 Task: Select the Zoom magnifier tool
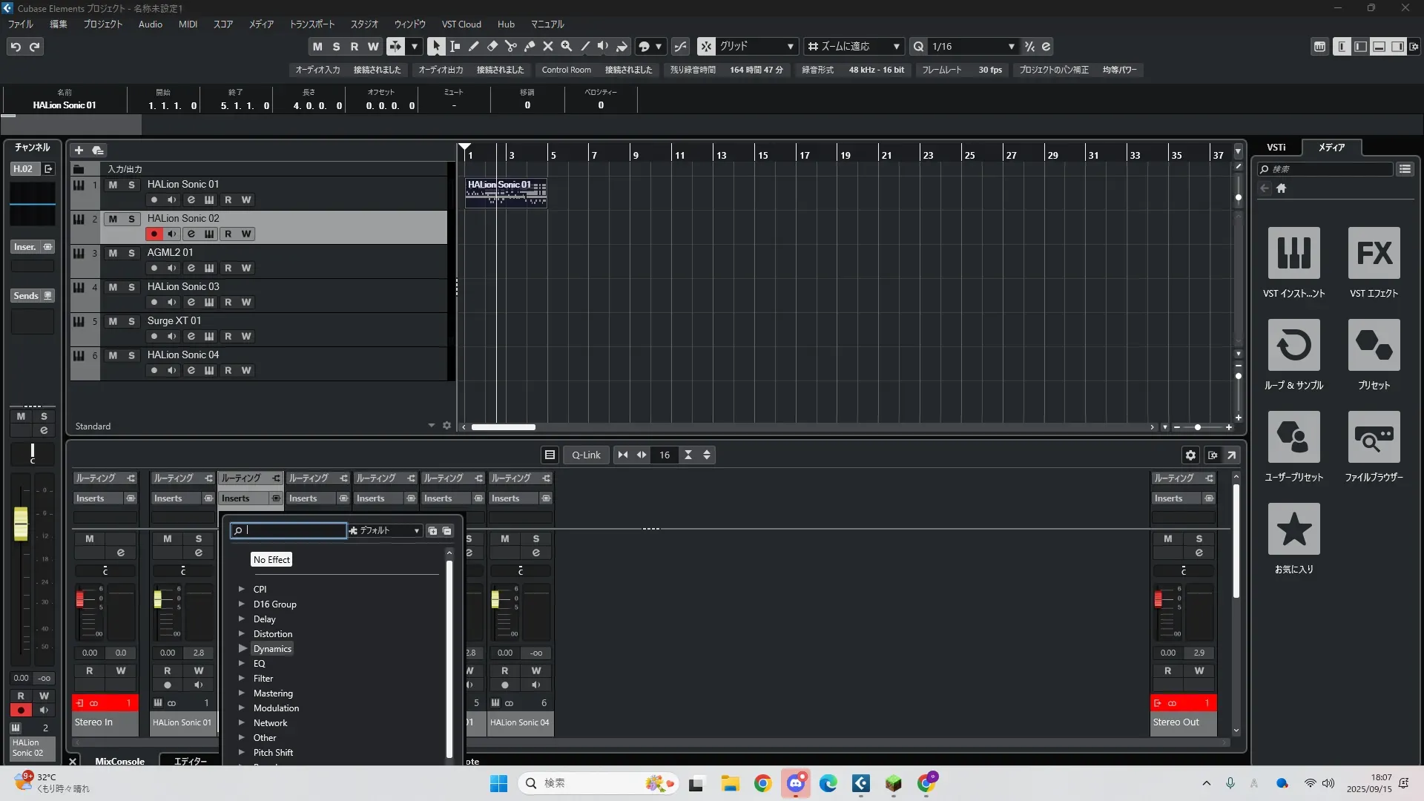click(x=567, y=46)
